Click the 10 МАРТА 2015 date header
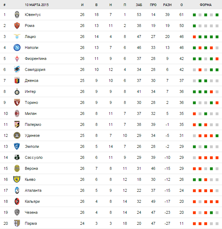 click(x=37, y=5)
